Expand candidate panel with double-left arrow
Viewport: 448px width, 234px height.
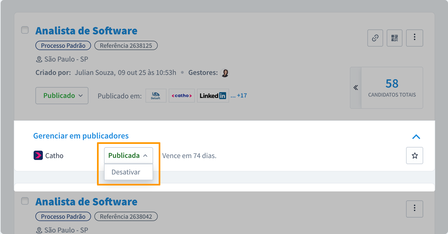click(356, 88)
